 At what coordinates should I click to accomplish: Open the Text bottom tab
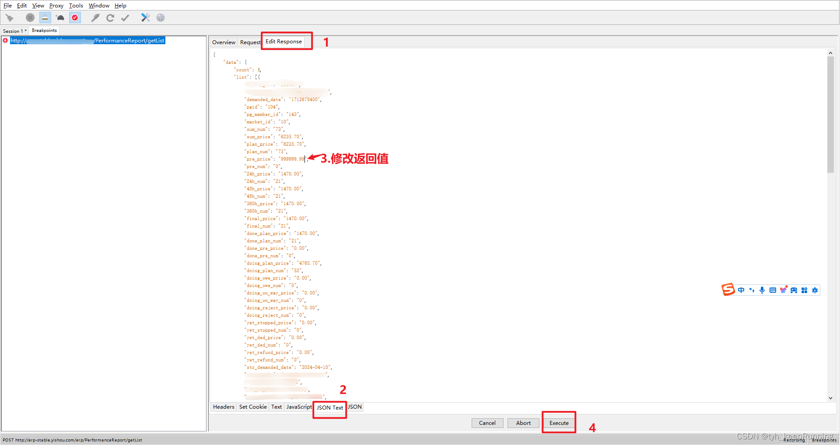click(x=276, y=406)
